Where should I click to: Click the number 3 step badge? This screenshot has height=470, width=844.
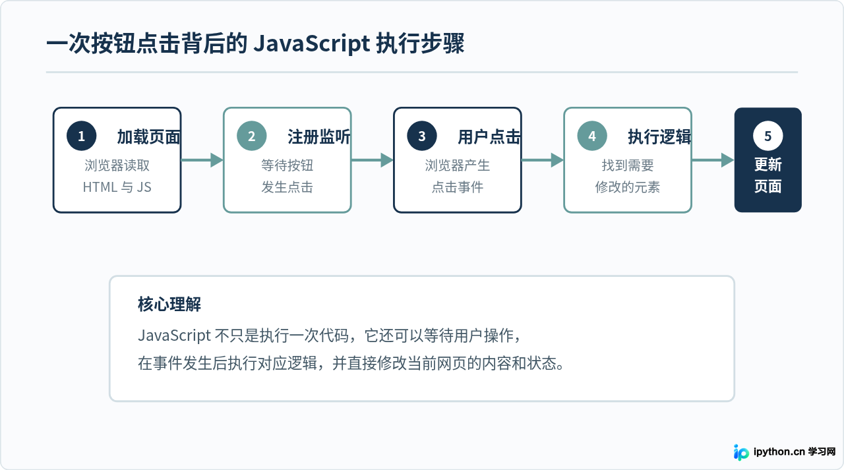coord(422,136)
